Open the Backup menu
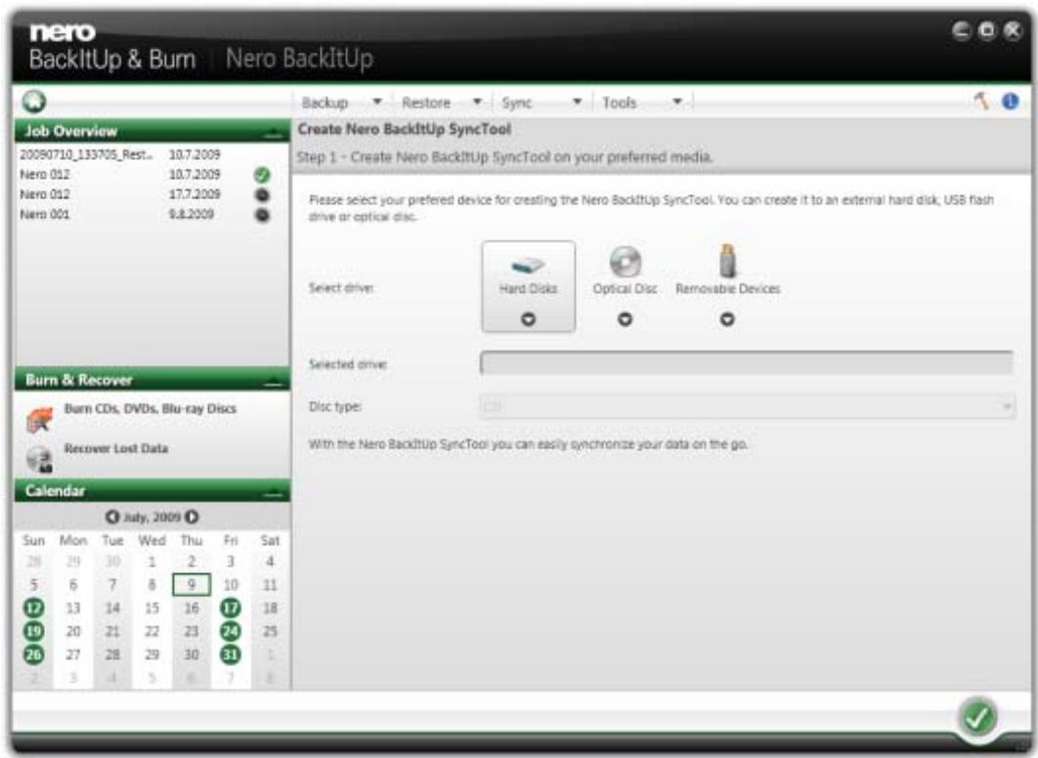Viewport: 1038px width, 758px height. 324,103
